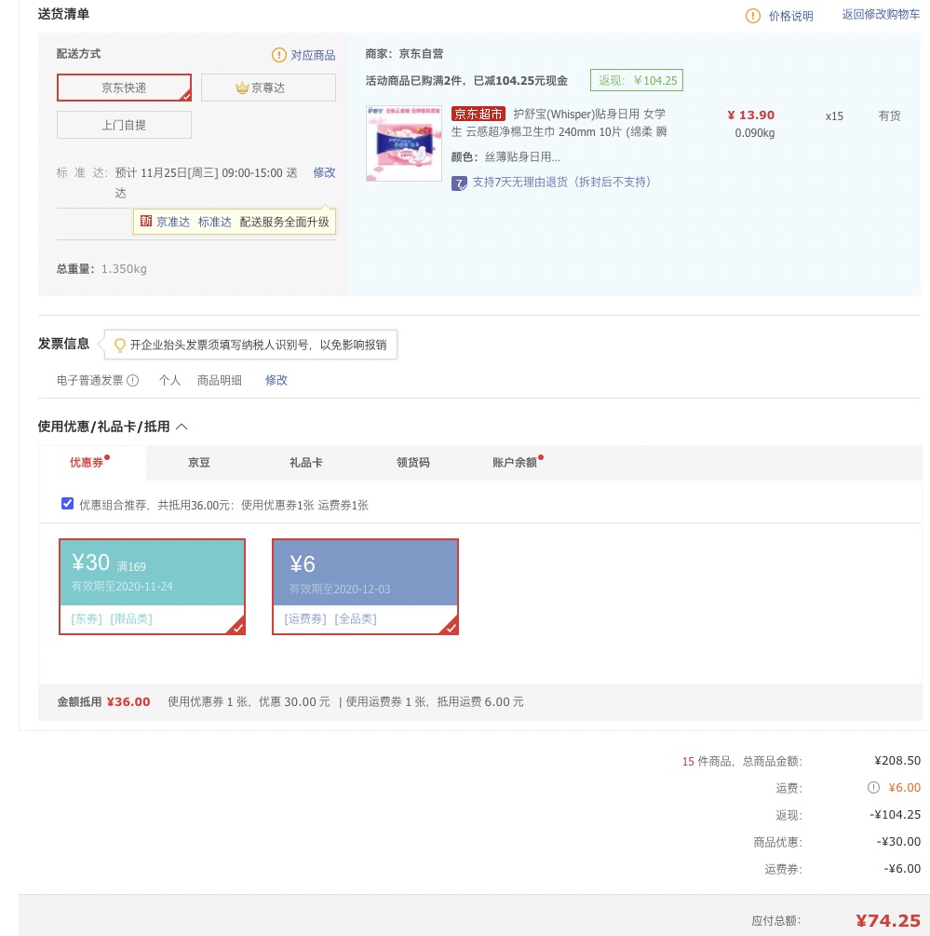Click the 金额抵用 ¥36.00 amount

click(x=128, y=702)
